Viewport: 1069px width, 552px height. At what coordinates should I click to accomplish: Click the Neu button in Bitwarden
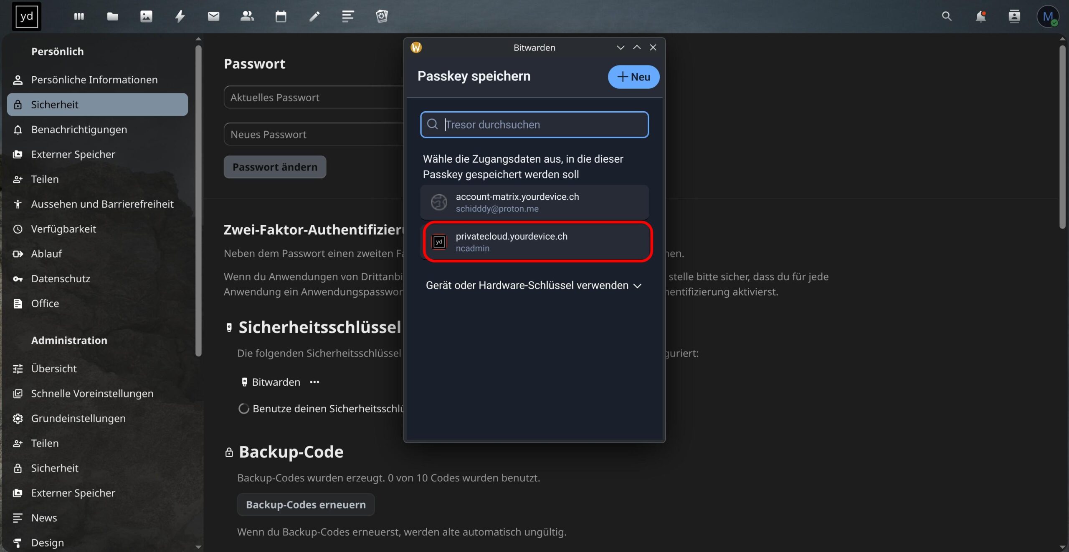tap(633, 77)
